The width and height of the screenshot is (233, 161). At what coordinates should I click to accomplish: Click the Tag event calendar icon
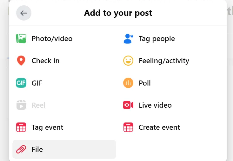pos(21,127)
